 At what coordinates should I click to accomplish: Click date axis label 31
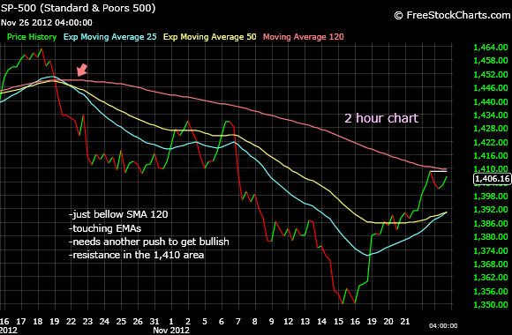pyautogui.click(x=154, y=322)
